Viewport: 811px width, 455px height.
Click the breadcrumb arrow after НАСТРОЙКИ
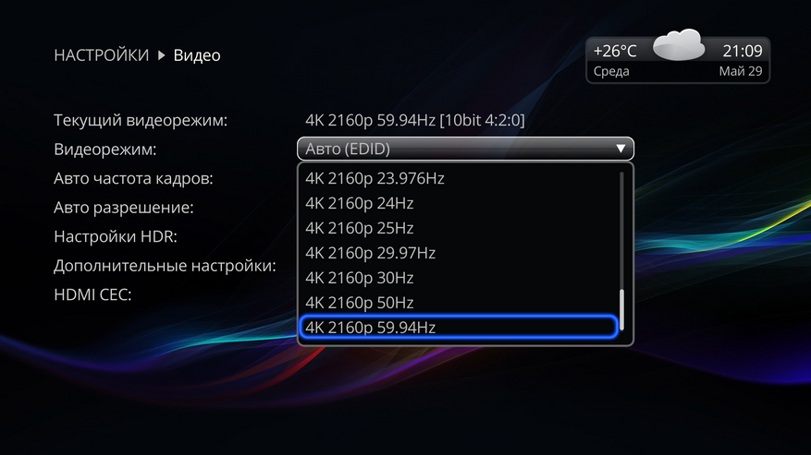[x=162, y=55]
